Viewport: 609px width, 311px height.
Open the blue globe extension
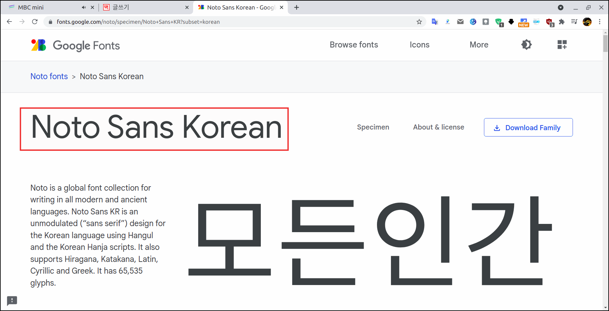pos(473,22)
